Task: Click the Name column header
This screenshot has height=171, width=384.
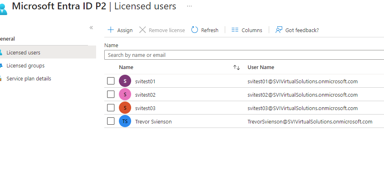Action: [126, 67]
